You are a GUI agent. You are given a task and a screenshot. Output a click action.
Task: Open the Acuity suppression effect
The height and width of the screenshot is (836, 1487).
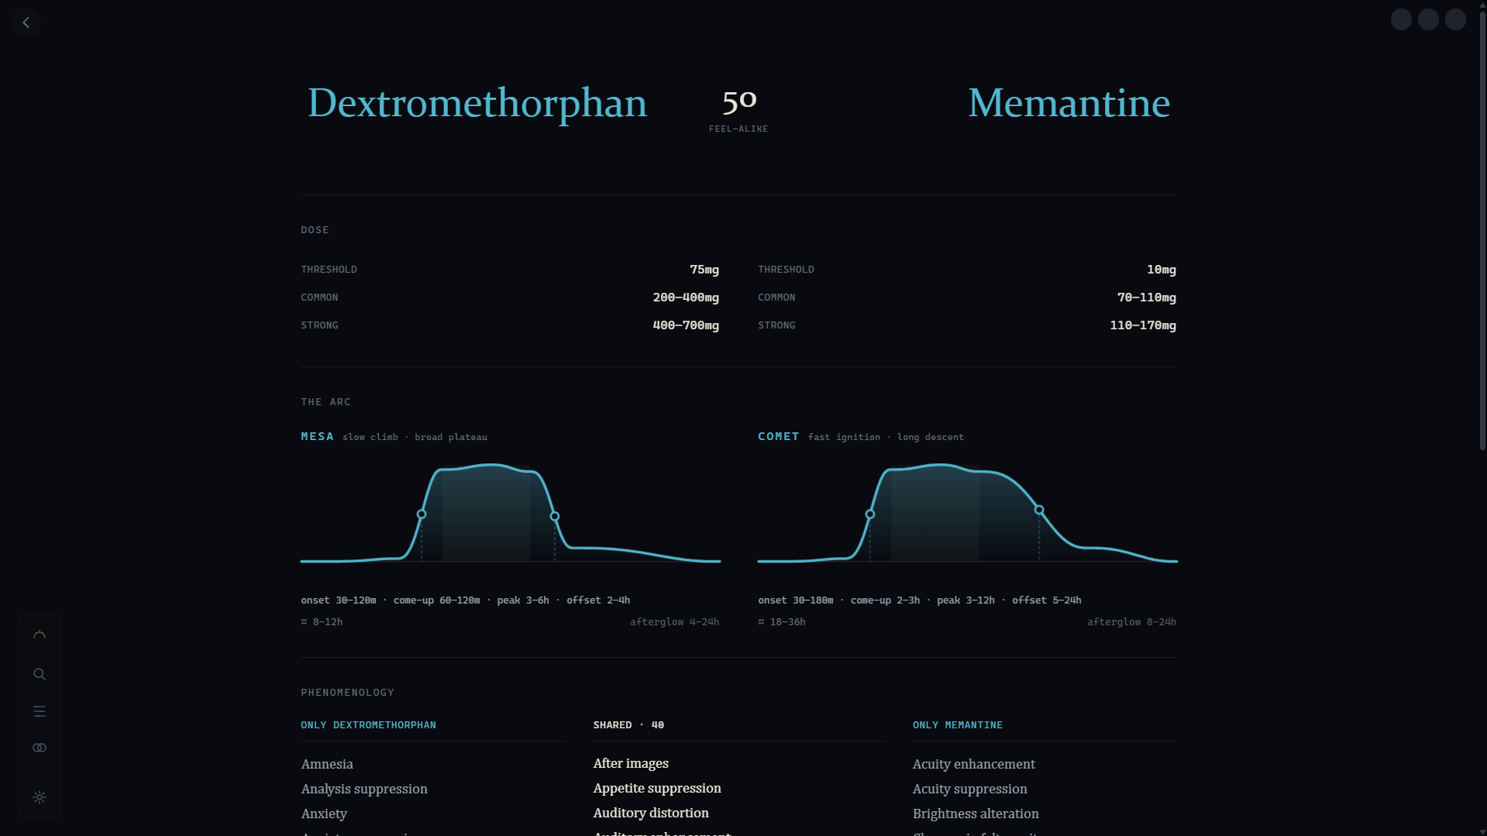(x=970, y=789)
